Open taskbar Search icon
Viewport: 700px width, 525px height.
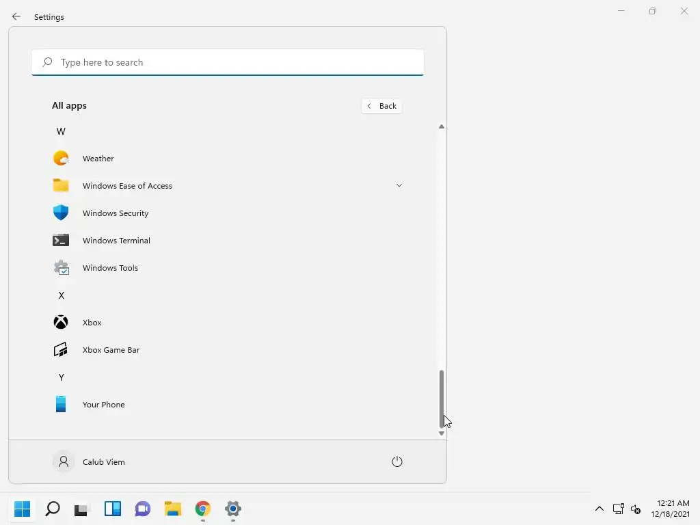(x=53, y=509)
